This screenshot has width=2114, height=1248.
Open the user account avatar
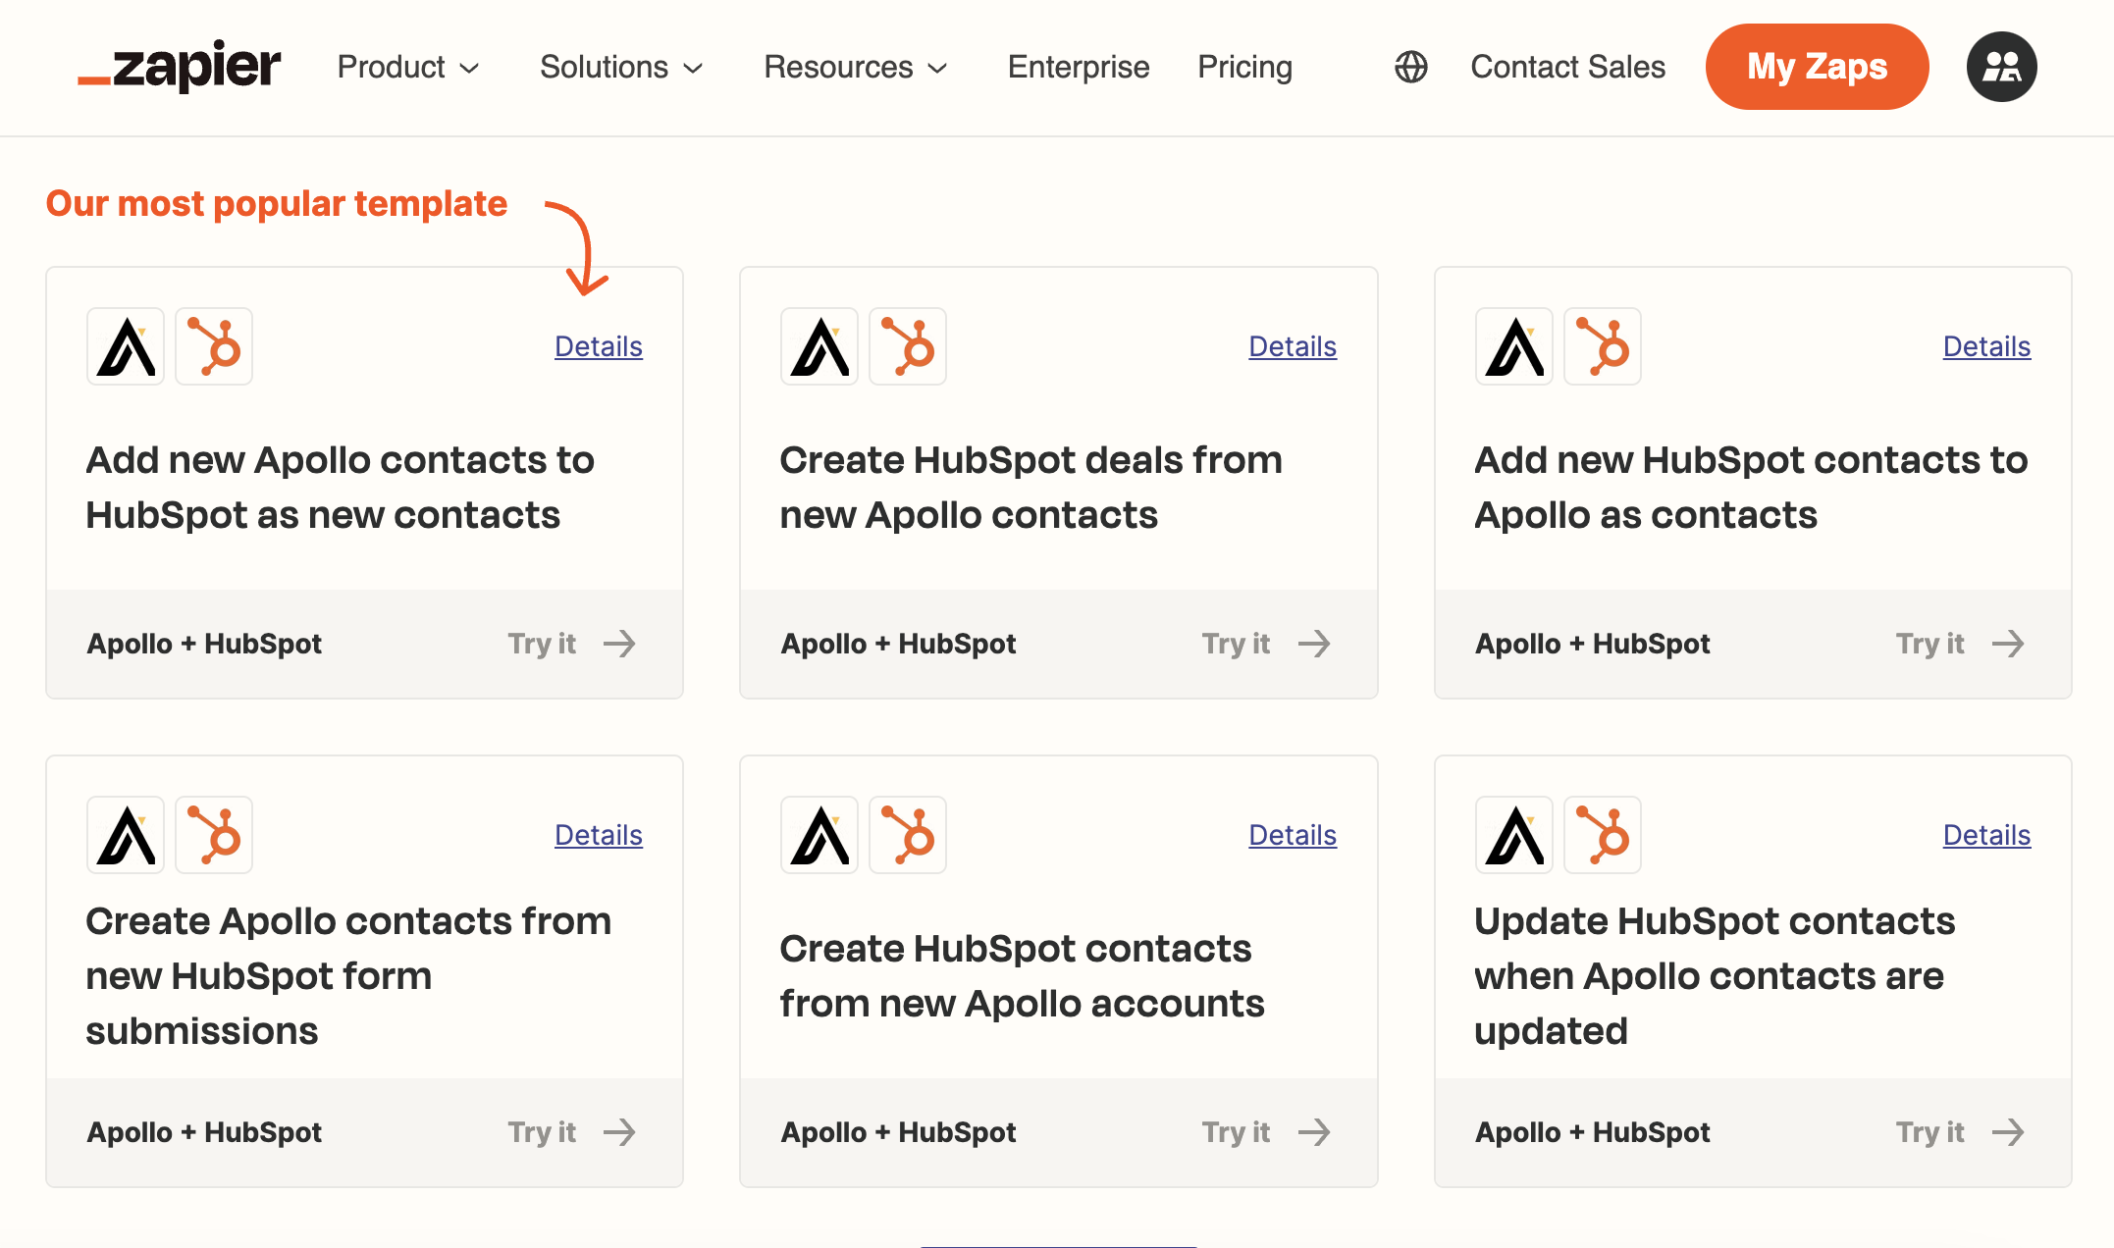point(2001,67)
